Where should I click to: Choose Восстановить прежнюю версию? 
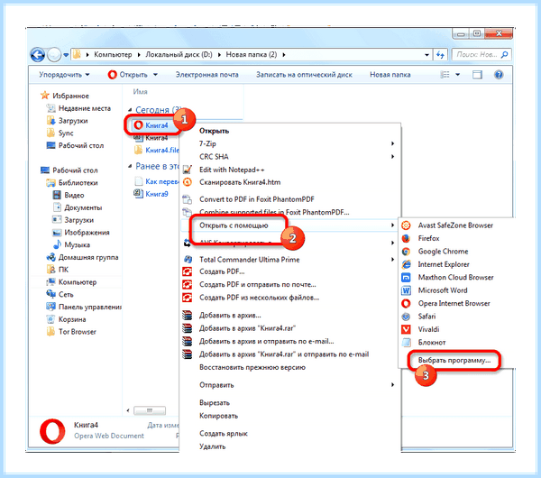pyautogui.click(x=252, y=368)
